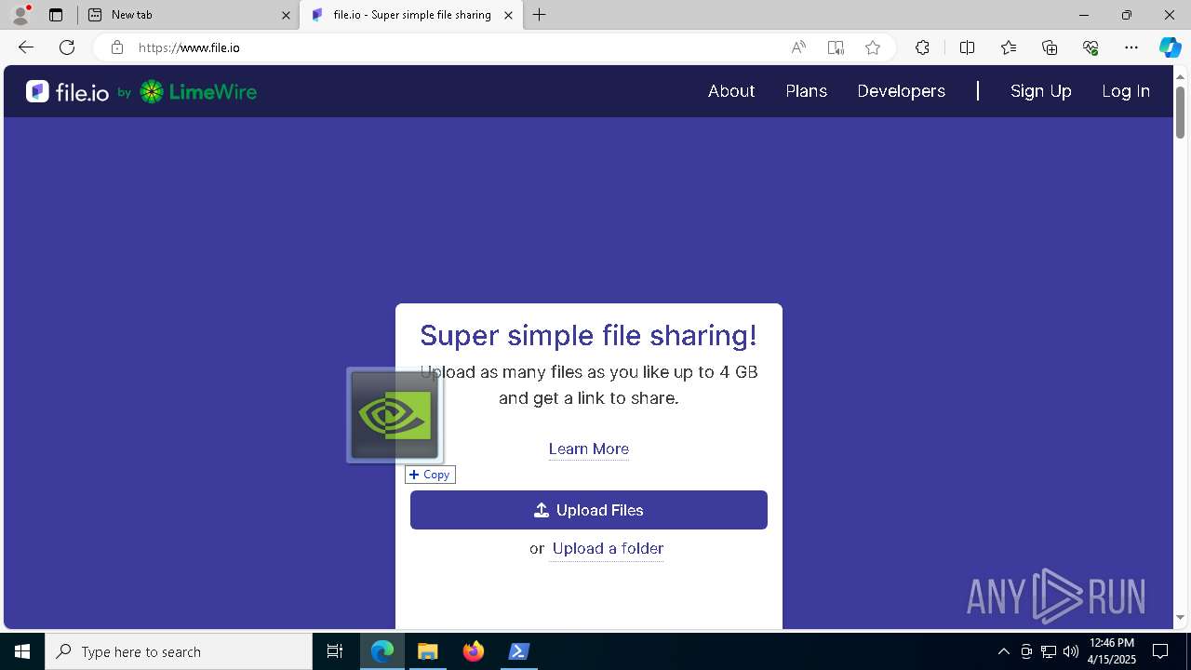The width and height of the screenshot is (1191, 670).
Task: Open Firefox from the taskbar
Action: click(x=473, y=651)
